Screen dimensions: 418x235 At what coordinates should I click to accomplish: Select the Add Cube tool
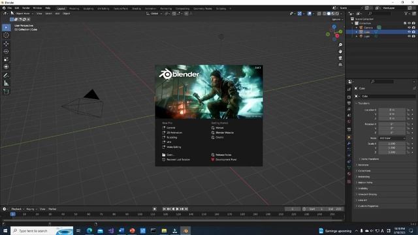(6, 92)
